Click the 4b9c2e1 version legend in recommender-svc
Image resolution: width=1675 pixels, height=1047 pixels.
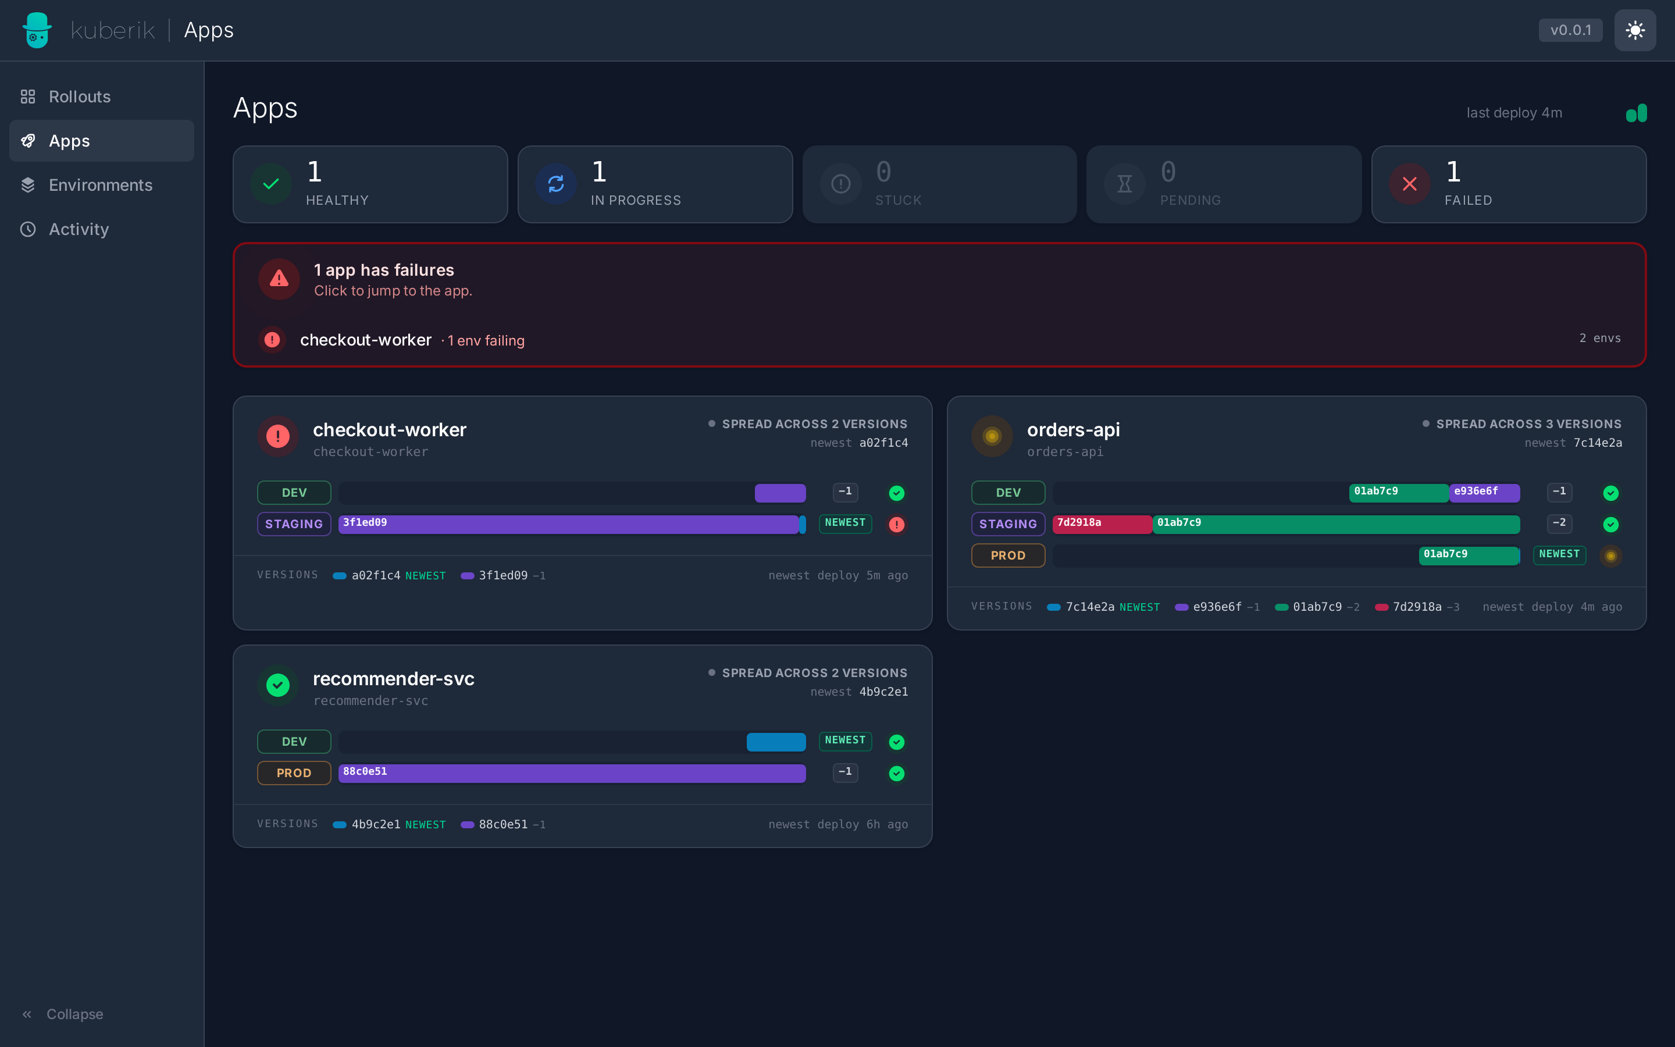389,824
